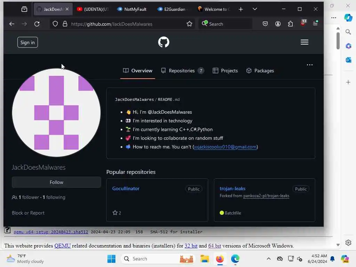Click the forward navigation arrow
The width and height of the screenshot is (356, 267).
(24, 24)
